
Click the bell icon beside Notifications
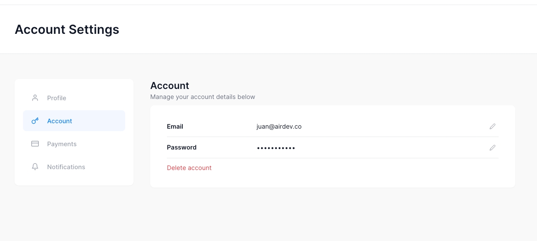tap(35, 167)
